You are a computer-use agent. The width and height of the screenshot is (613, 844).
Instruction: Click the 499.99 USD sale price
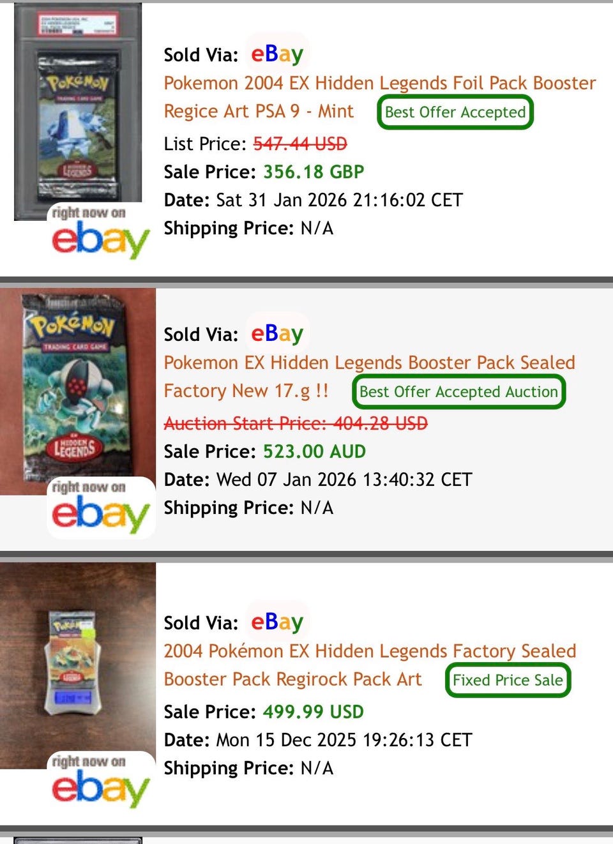[x=314, y=712]
